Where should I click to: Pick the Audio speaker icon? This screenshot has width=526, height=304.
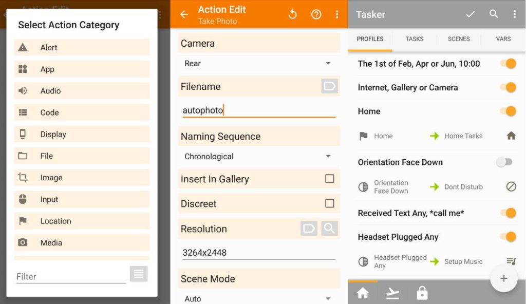(23, 90)
